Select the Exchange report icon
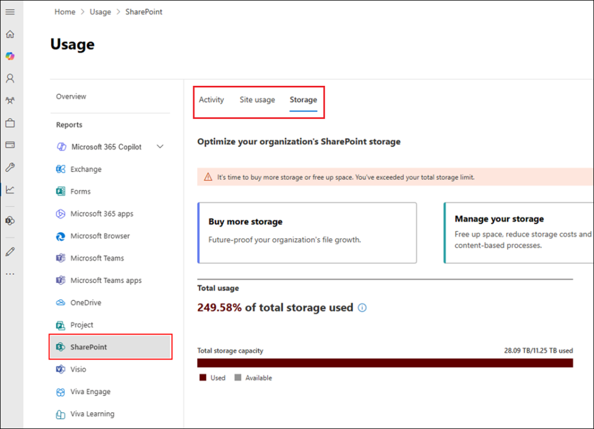This screenshot has width=594, height=429. pos(61,169)
